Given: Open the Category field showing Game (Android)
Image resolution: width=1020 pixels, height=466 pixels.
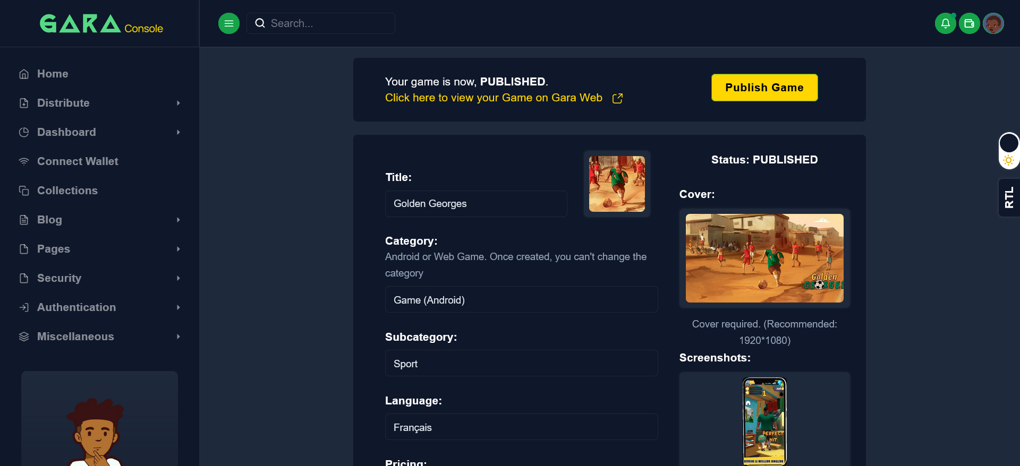Looking at the screenshot, I should 522,300.
